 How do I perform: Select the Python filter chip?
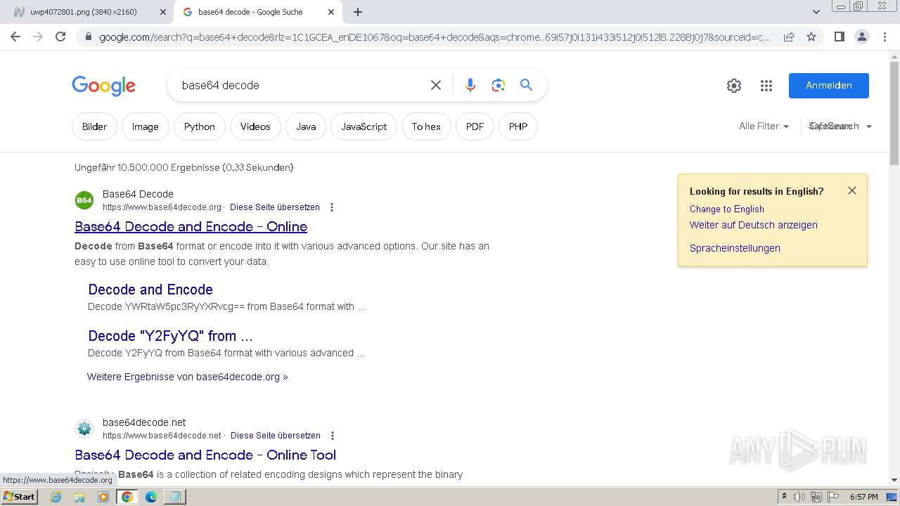200,126
